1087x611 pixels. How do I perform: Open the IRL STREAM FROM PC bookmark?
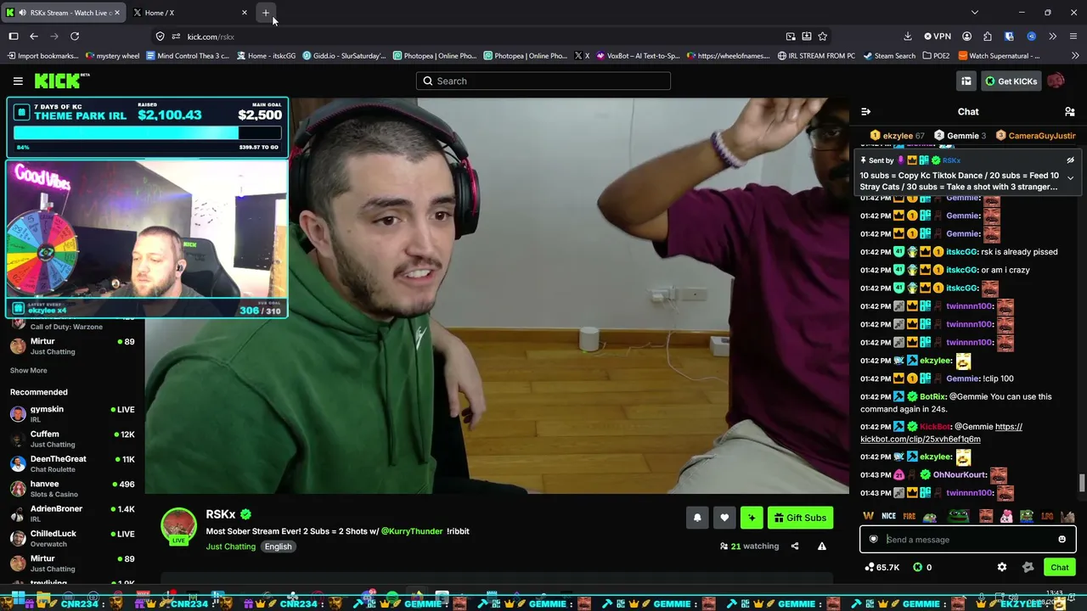(x=816, y=56)
